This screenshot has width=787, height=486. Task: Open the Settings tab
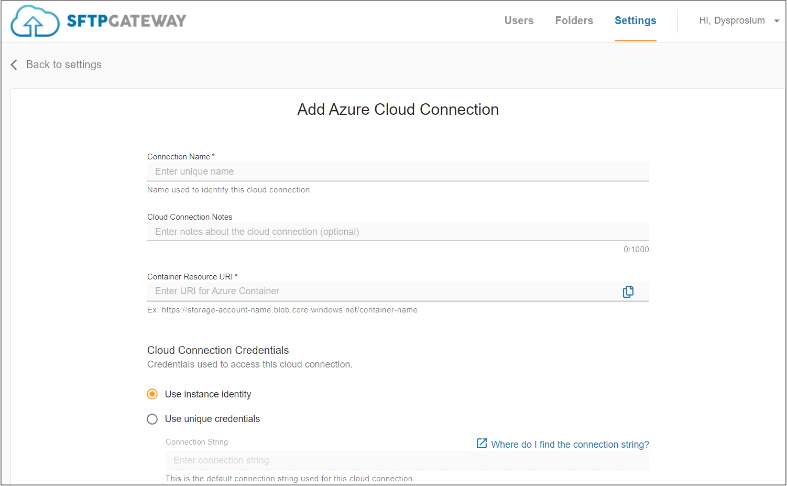click(x=636, y=20)
